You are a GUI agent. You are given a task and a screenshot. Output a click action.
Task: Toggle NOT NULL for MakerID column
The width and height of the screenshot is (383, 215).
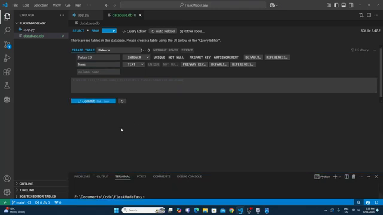point(176,57)
